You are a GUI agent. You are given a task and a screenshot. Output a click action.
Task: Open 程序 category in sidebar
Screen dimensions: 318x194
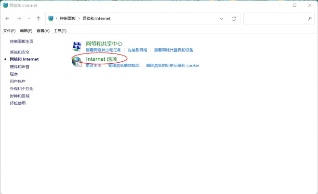(x=14, y=74)
